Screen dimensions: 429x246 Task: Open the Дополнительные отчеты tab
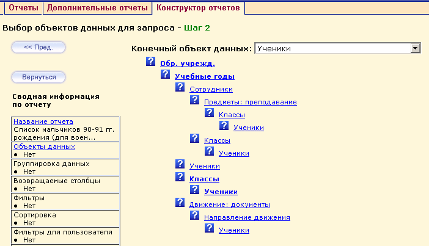point(97,8)
